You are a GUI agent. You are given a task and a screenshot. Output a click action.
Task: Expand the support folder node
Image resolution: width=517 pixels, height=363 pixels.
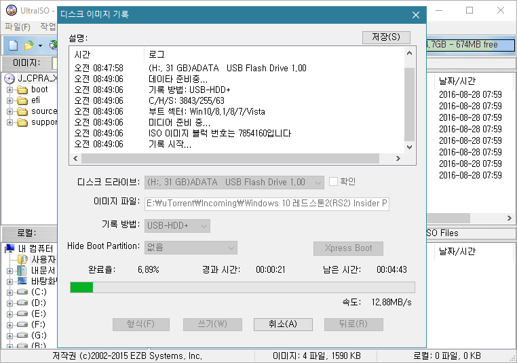coord(10,122)
